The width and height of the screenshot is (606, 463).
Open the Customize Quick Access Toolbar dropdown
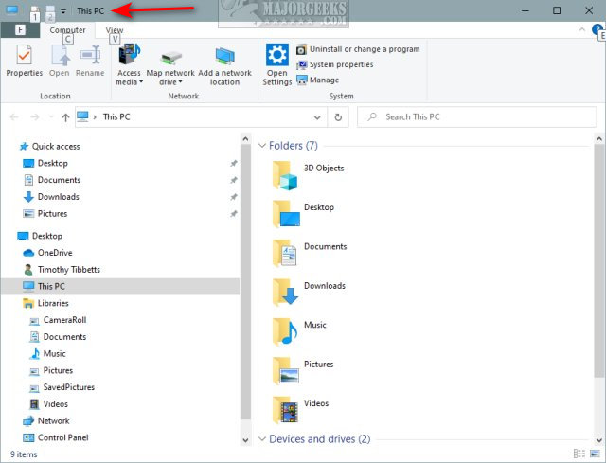pyautogui.click(x=63, y=11)
